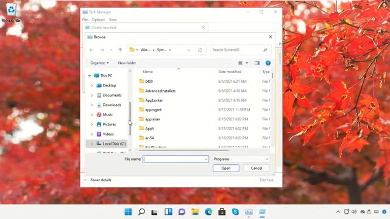Open Microsoft Store from taskbar
This screenshot has height=219, width=390.
222,212
